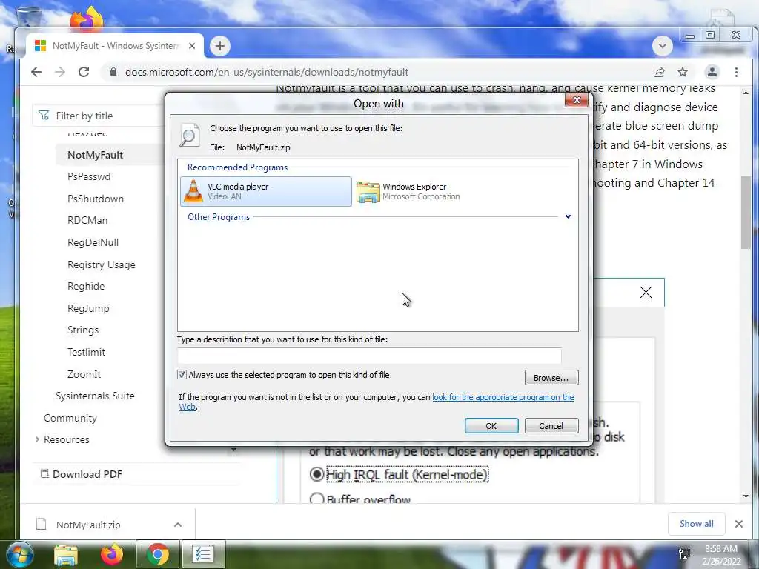The height and width of the screenshot is (569, 759).
Task: Focus the file description input field
Action: [x=369, y=356]
